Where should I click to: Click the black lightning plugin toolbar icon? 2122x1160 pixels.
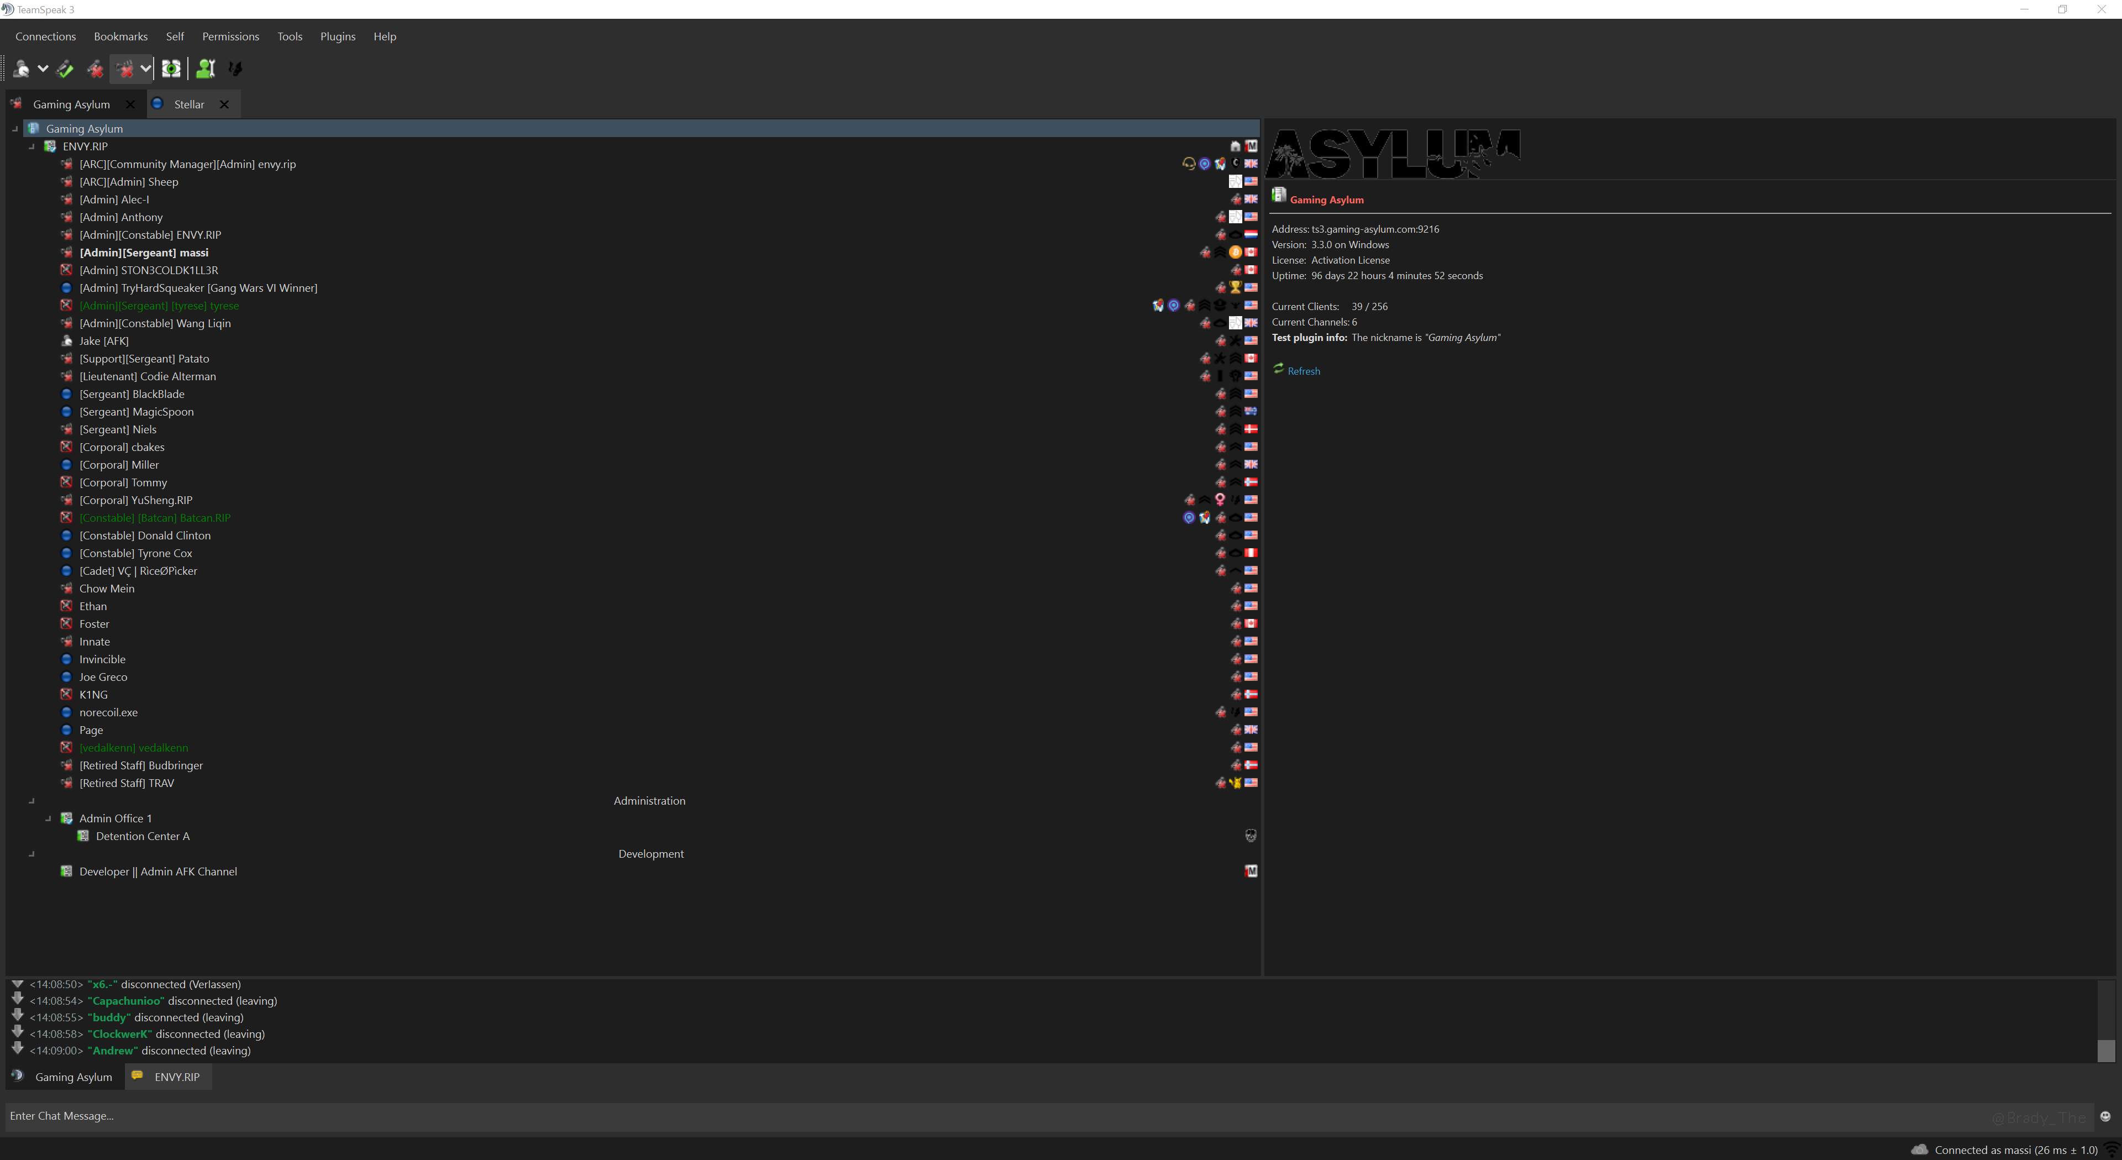(x=235, y=69)
